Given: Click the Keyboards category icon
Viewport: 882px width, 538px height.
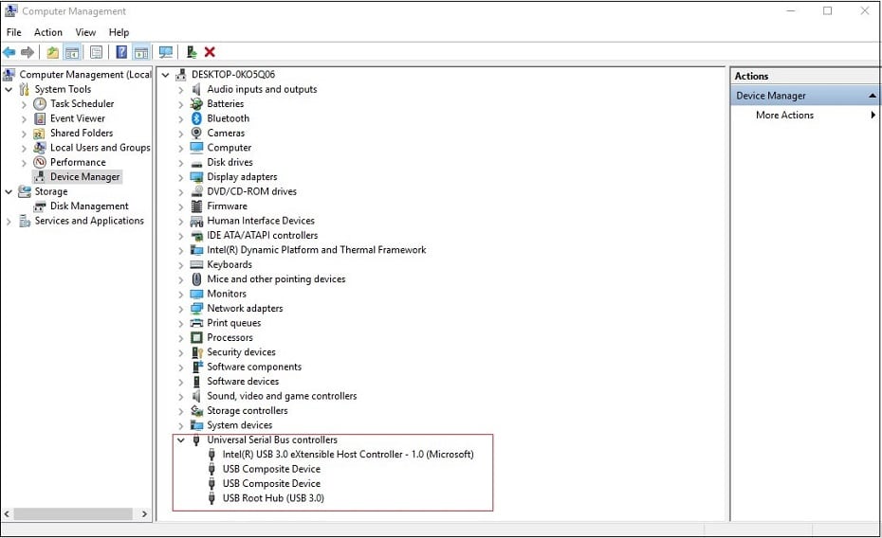Looking at the screenshot, I should click(x=196, y=264).
